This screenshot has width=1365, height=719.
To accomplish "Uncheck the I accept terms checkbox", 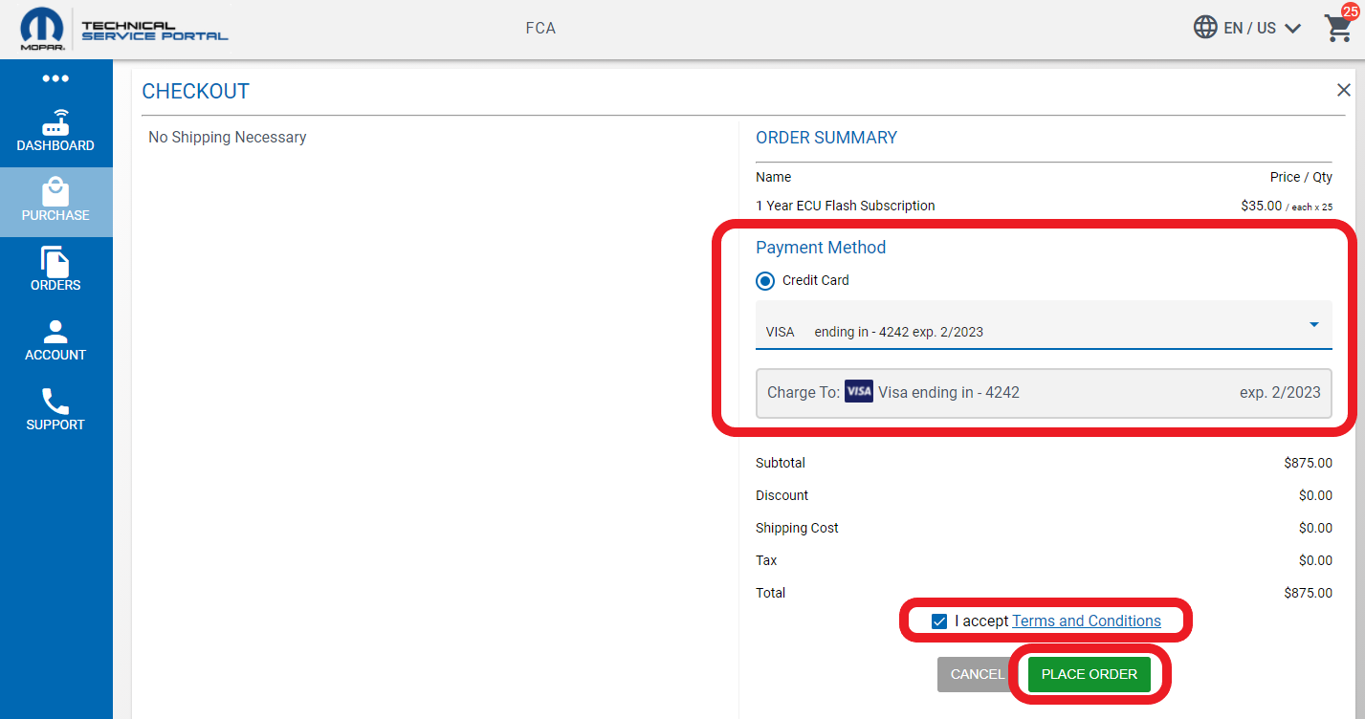I will (939, 621).
